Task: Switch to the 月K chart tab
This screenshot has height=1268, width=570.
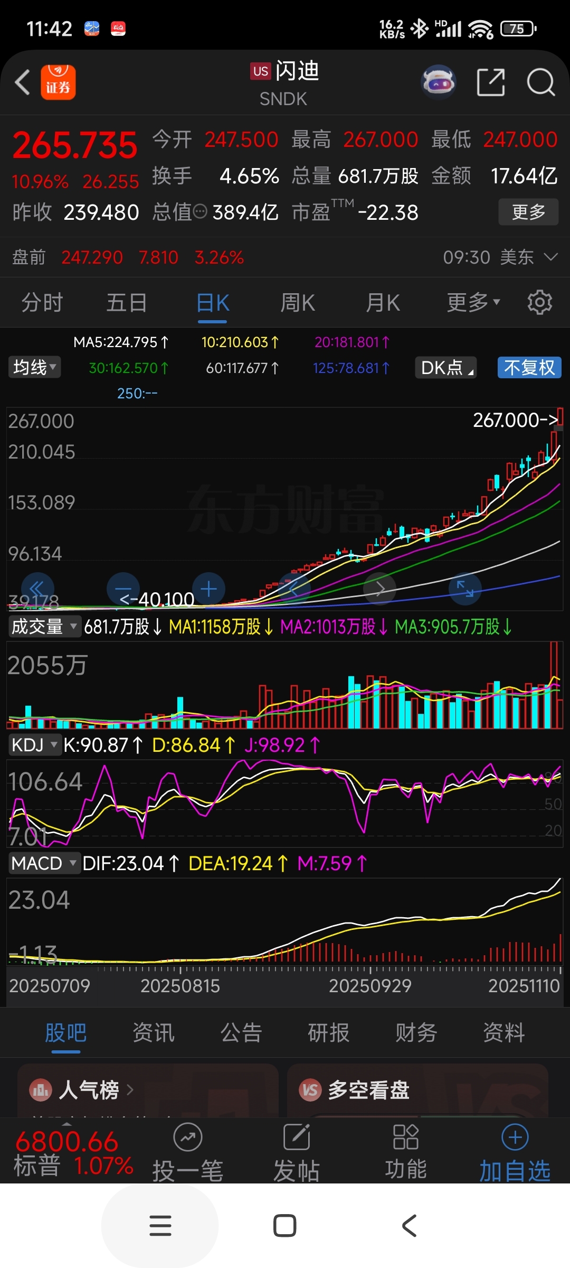Action: pyautogui.click(x=383, y=303)
